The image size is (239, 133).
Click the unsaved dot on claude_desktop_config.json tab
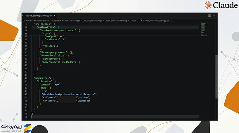[54, 16]
